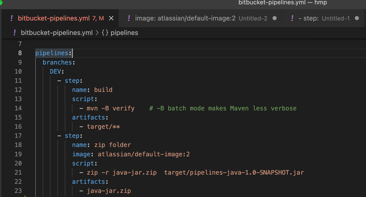Click 'script:' key on line 20
This screenshot has width=366, height=197.
point(85,163)
